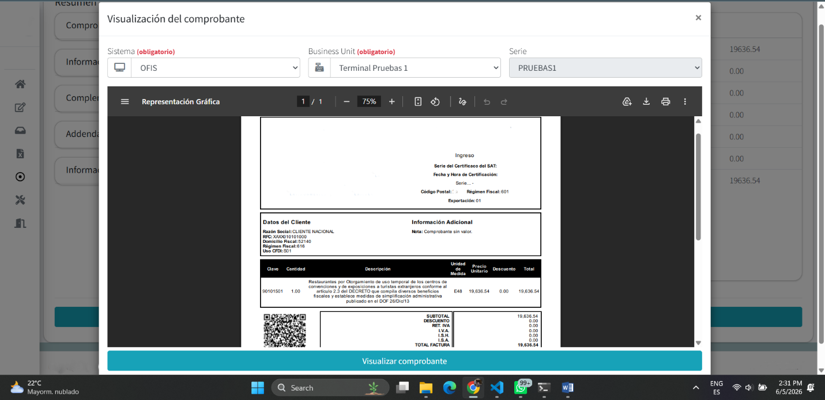This screenshot has width=825, height=400.
Task: Click the browser page vertical scrollbar
Action: (x=821, y=184)
